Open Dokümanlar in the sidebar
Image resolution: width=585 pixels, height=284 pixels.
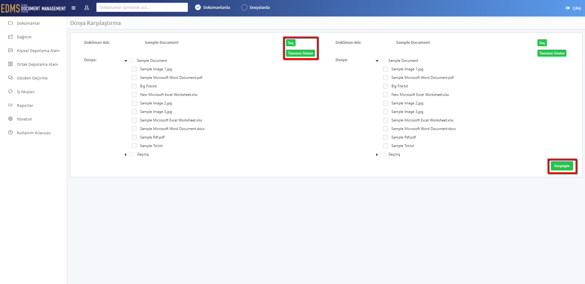28,23
